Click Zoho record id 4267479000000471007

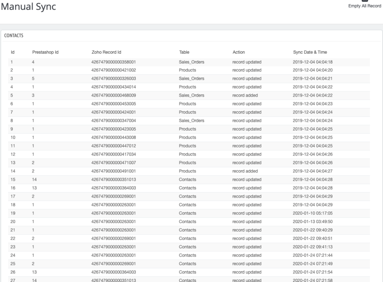(x=114, y=163)
